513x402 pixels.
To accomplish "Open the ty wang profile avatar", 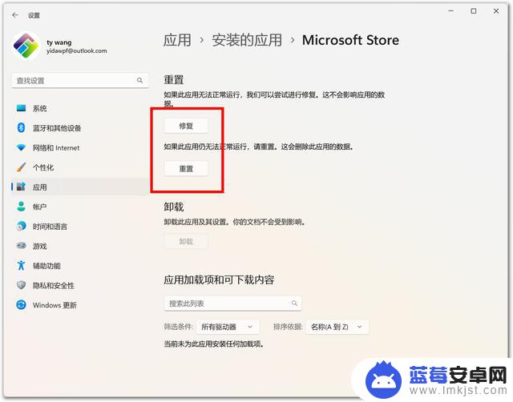I will [x=26, y=46].
